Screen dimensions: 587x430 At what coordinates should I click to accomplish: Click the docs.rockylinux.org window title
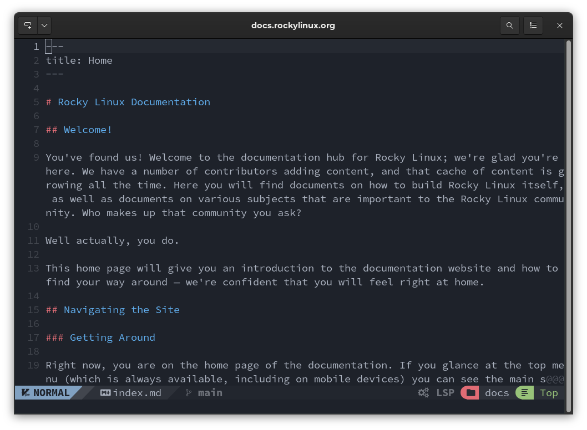tap(293, 25)
